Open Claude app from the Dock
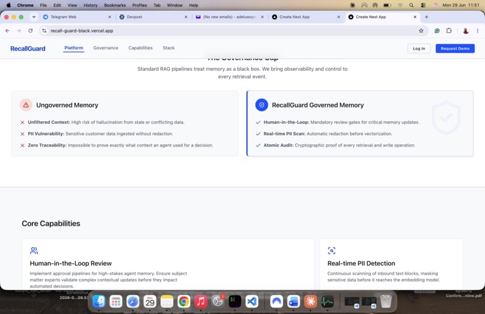The width and height of the screenshot is (485, 314). pyautogui.click(x=310, y=301)
